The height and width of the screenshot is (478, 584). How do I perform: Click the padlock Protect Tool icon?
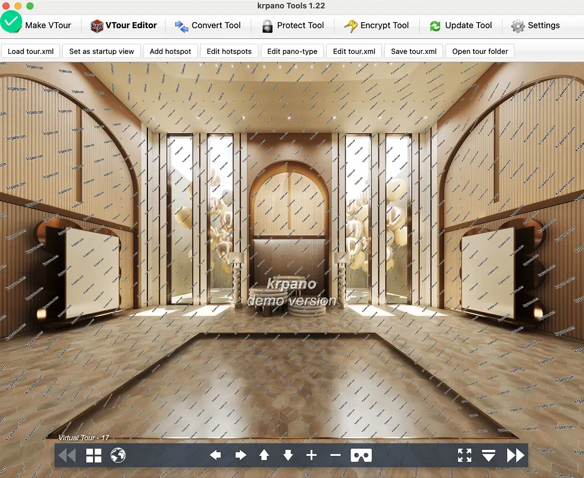tap(267, 26)
